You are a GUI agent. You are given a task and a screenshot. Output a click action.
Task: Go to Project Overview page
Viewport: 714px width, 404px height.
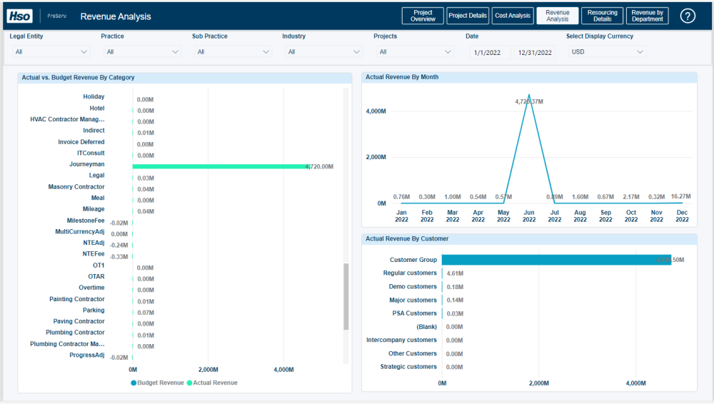point(423,16)
